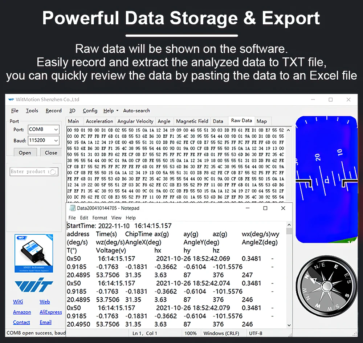Switch to the Data tab
Image resolution: width=363 pixels, height=343 pixels.
click(218, 121)
